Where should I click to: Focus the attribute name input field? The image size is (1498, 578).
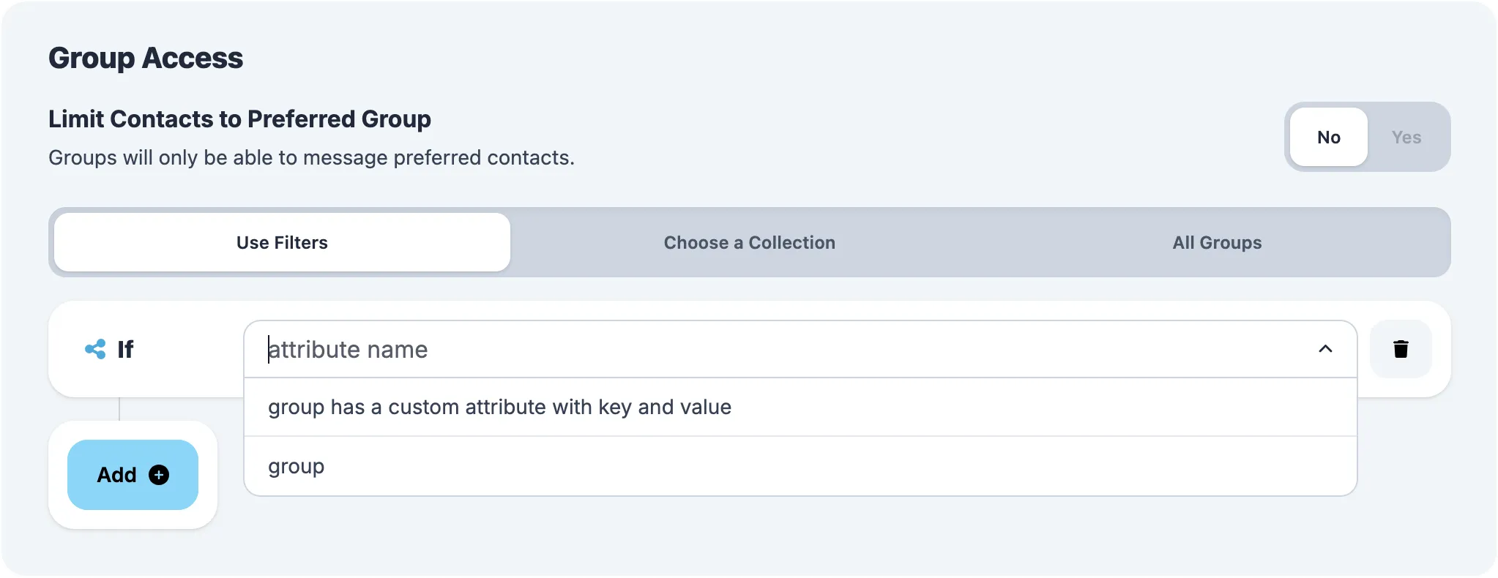click(x=732, y=349)
